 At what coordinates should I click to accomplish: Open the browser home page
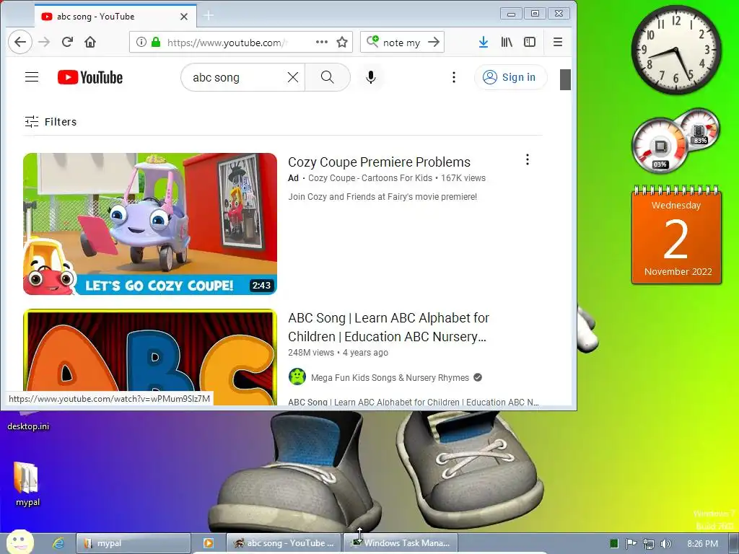(90, 42)
